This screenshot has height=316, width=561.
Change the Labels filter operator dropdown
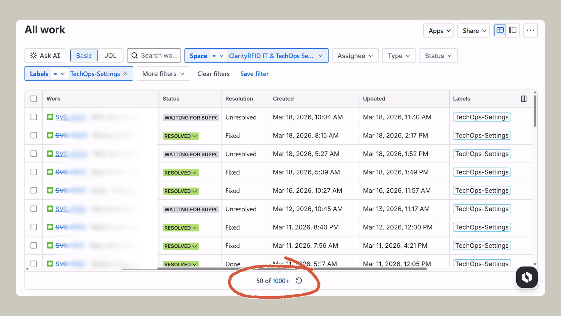[59, 74]
